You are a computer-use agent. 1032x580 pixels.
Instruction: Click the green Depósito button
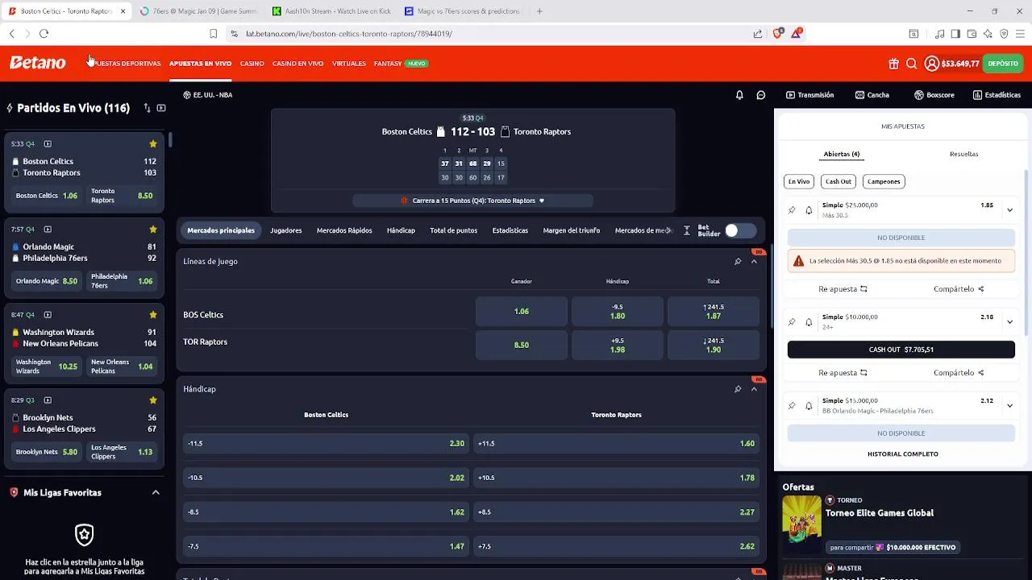pyautogui.click(x=1003, y=64)
